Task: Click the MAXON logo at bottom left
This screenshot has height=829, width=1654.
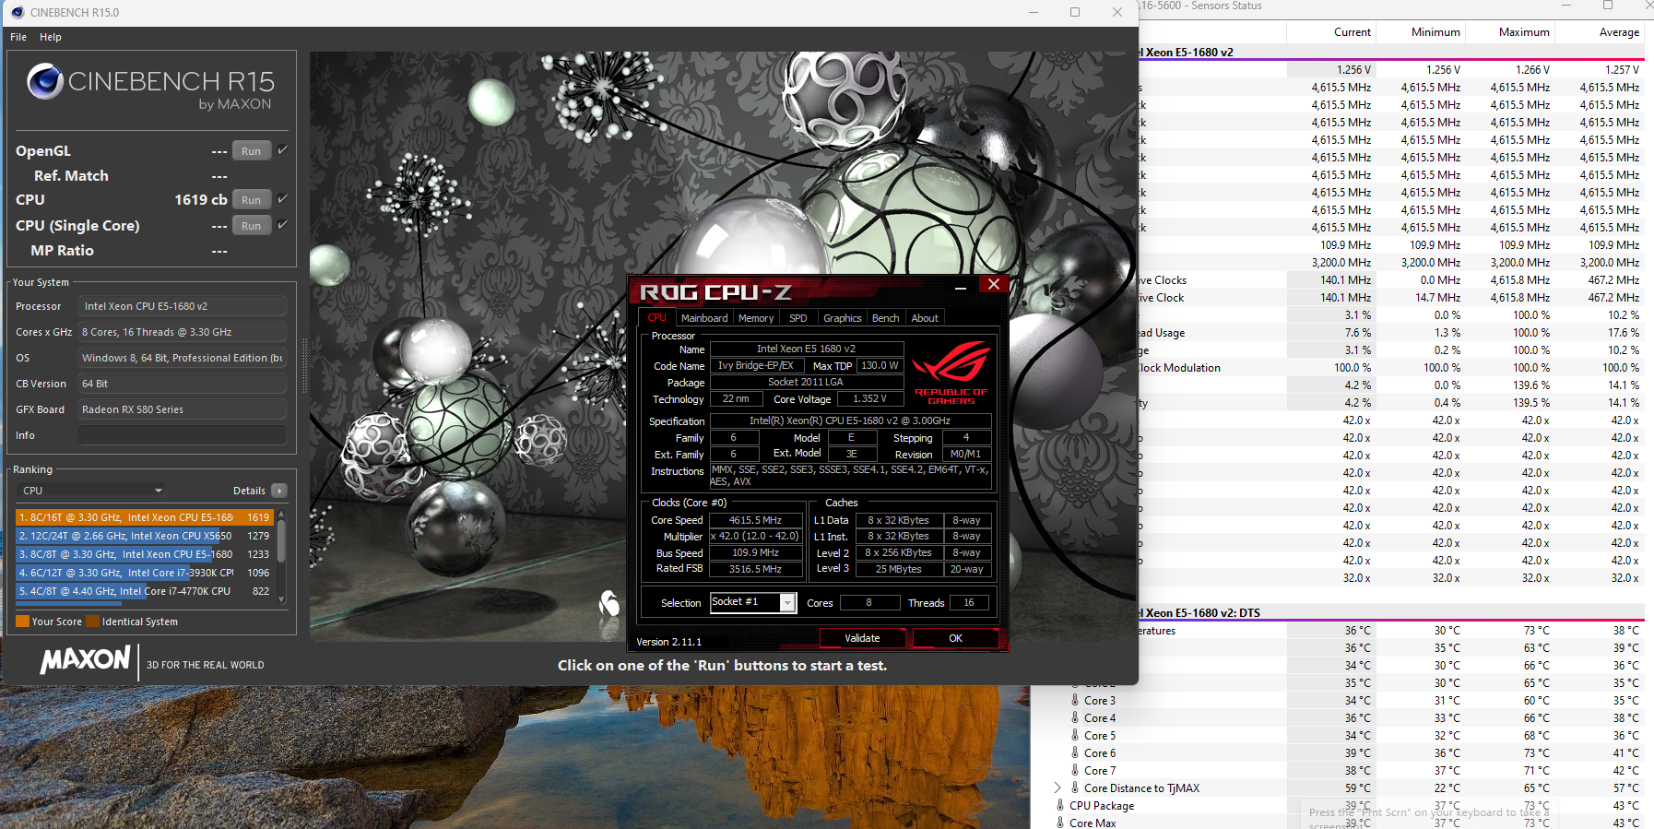Action: 85,660
